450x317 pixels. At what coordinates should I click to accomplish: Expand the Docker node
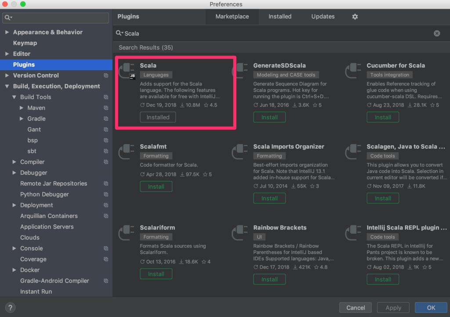click(x=14, y=270)
